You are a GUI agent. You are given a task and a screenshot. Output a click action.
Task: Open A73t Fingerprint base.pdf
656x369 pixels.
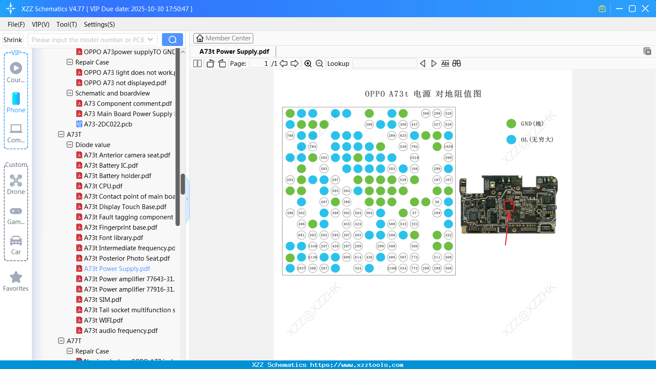click(x=120, y=228)
